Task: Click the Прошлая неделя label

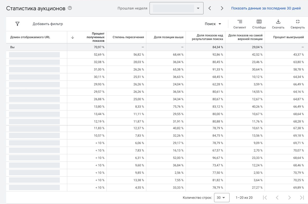Action: tap(132, 8)
